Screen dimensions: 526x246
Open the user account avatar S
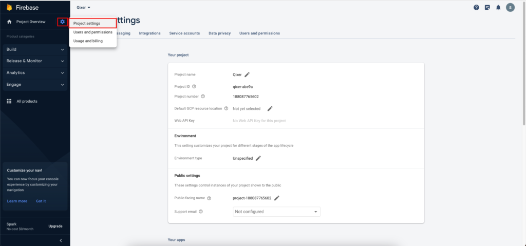(x=510, y=7)
